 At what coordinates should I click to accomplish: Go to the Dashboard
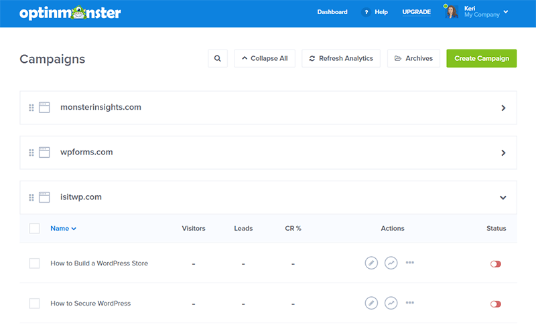pos(332,12)
